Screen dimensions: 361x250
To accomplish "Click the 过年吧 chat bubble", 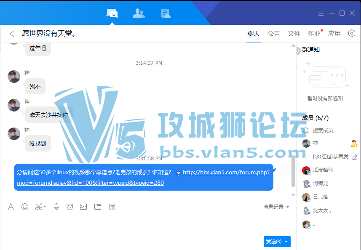I will point(38,49).
